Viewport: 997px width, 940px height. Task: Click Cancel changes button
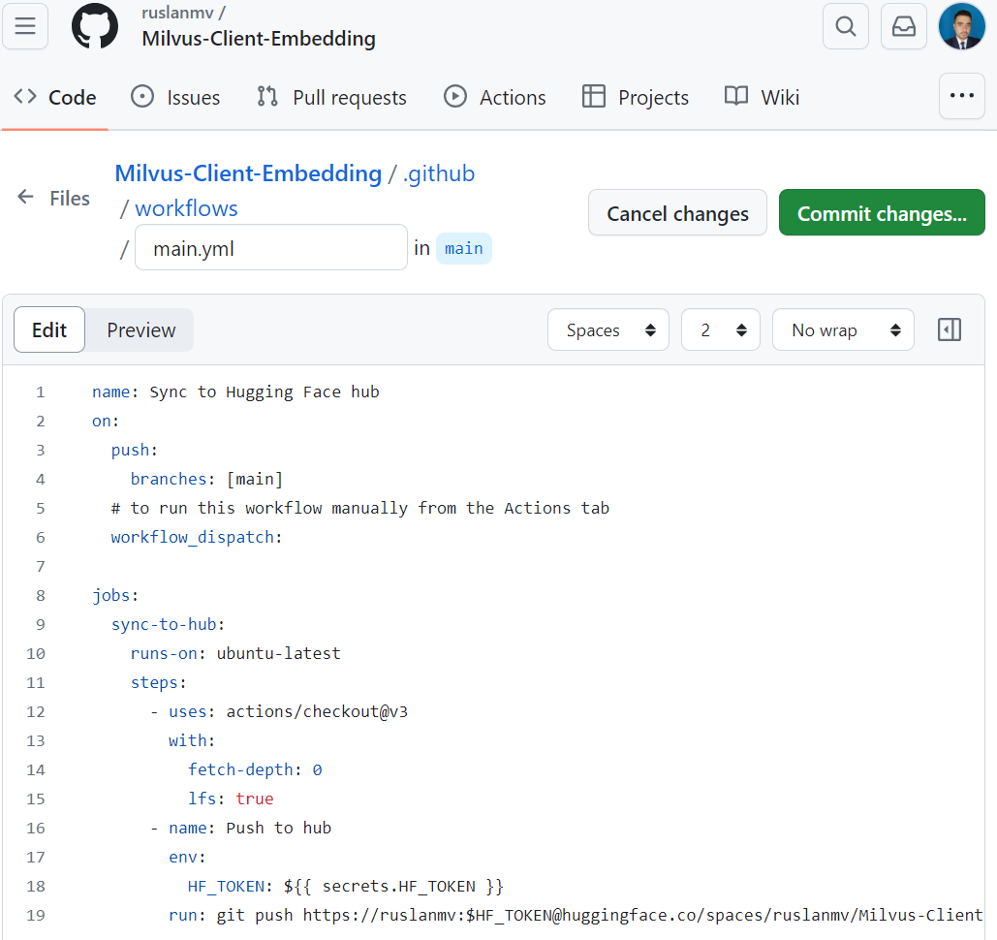pyautogui.click(x=678, y=213)
